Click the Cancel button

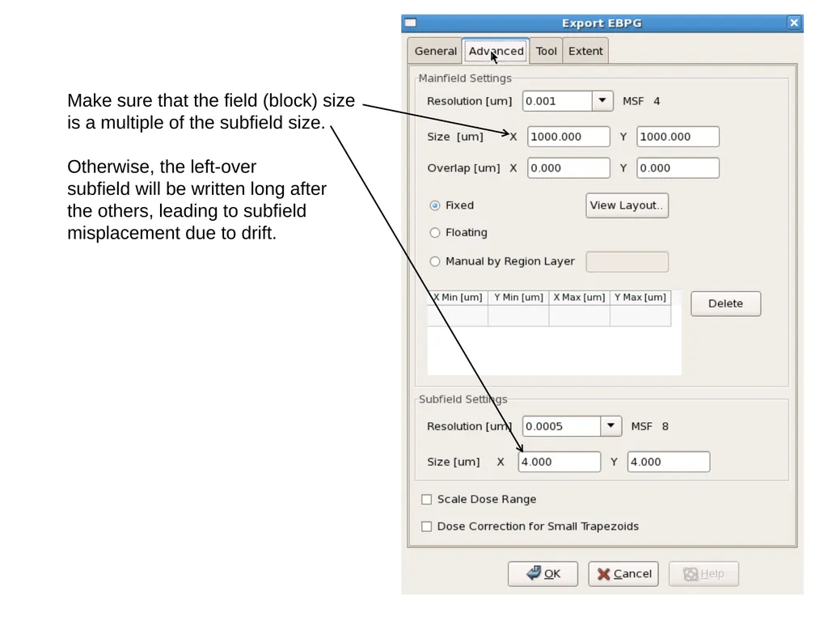(623, 574)
